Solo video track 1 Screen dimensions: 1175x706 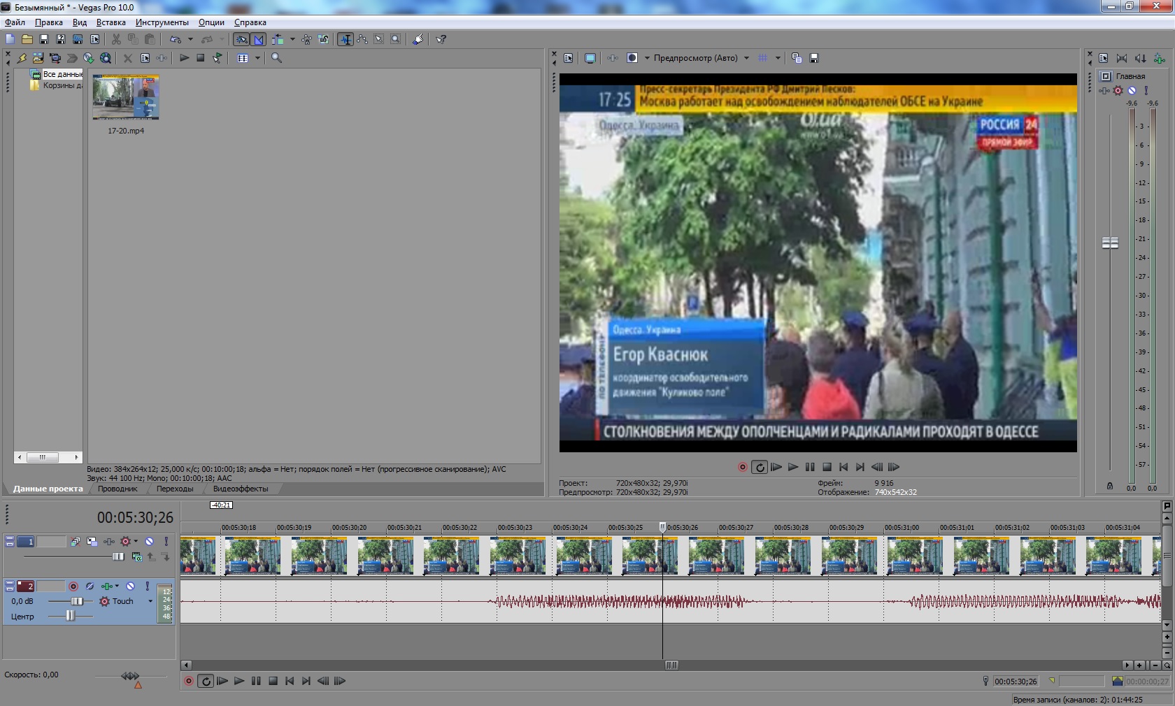point(166,542)
